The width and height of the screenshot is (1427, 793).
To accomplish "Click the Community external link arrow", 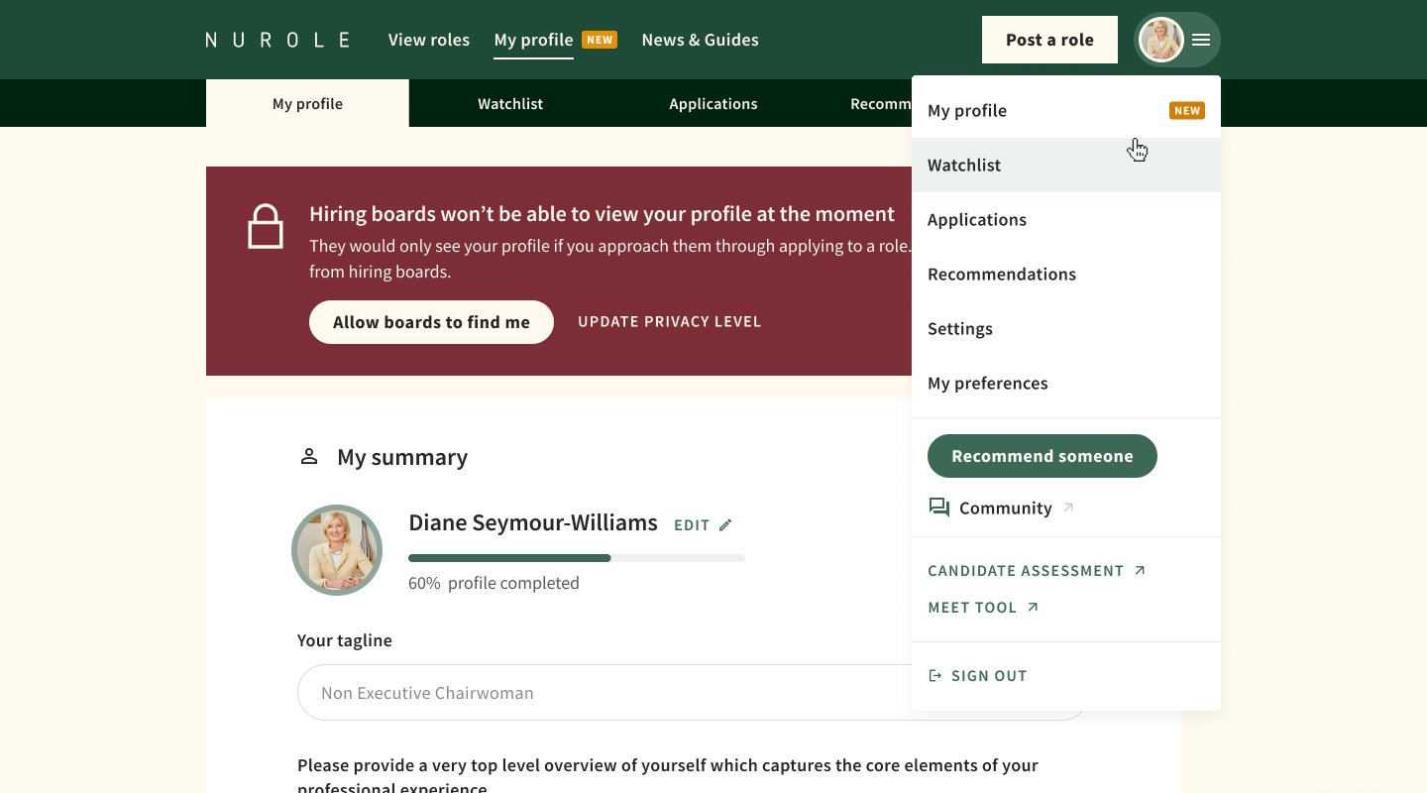I will click(1068, 508).
